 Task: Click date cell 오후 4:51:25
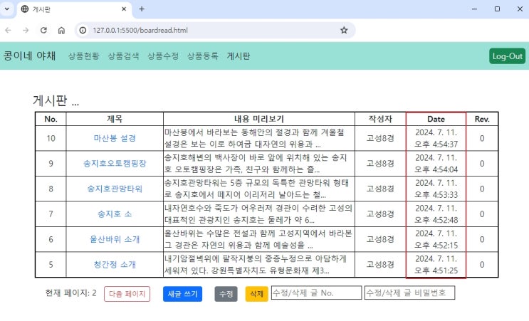[x=436, y=265]
